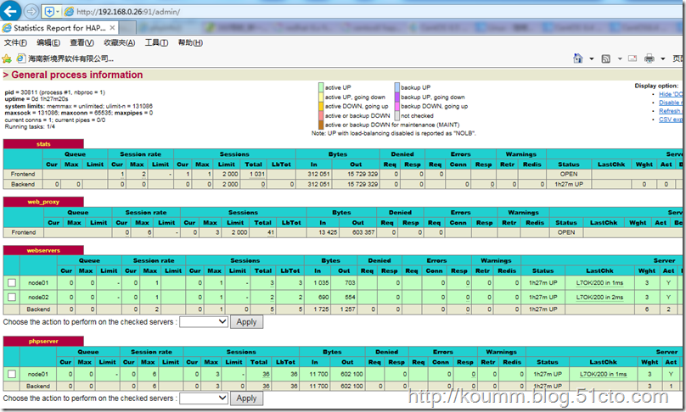
Task: Open the 文件(F) menu
Action: point(15,42)
